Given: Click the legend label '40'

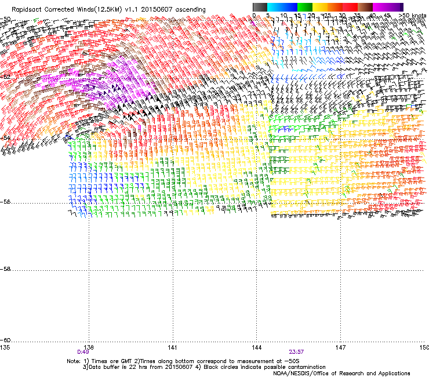Looking at the screenshot, I should (x=372, y=15).
